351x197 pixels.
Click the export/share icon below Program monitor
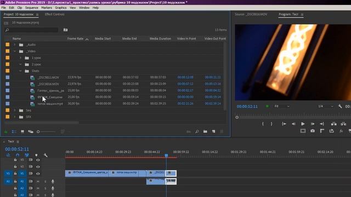[x=331, y=131]
